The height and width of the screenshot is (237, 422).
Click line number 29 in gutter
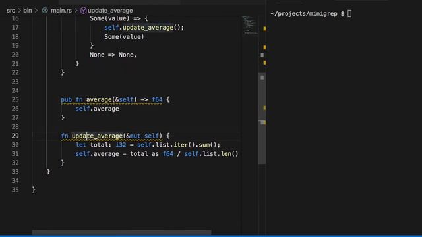(x=15, y=136)
